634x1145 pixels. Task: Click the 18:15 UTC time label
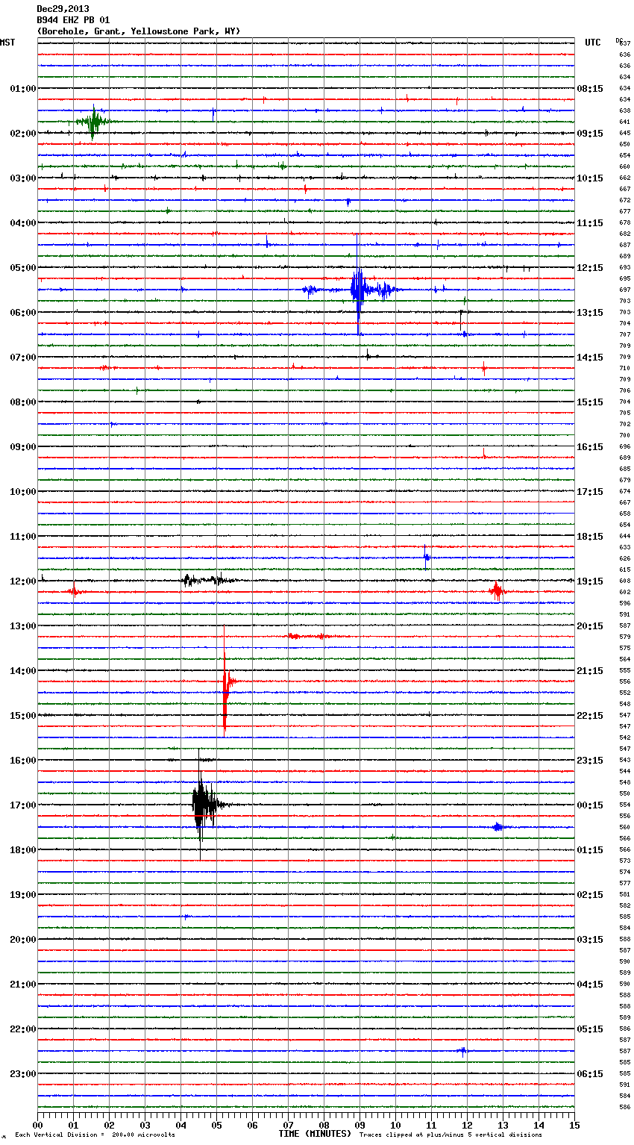(x=590, y=537)
